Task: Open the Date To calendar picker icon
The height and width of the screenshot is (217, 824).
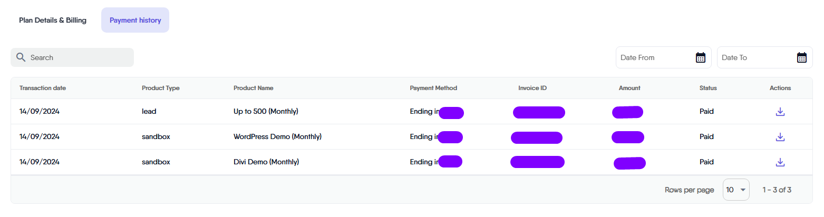Action: (x=801, y=57)
